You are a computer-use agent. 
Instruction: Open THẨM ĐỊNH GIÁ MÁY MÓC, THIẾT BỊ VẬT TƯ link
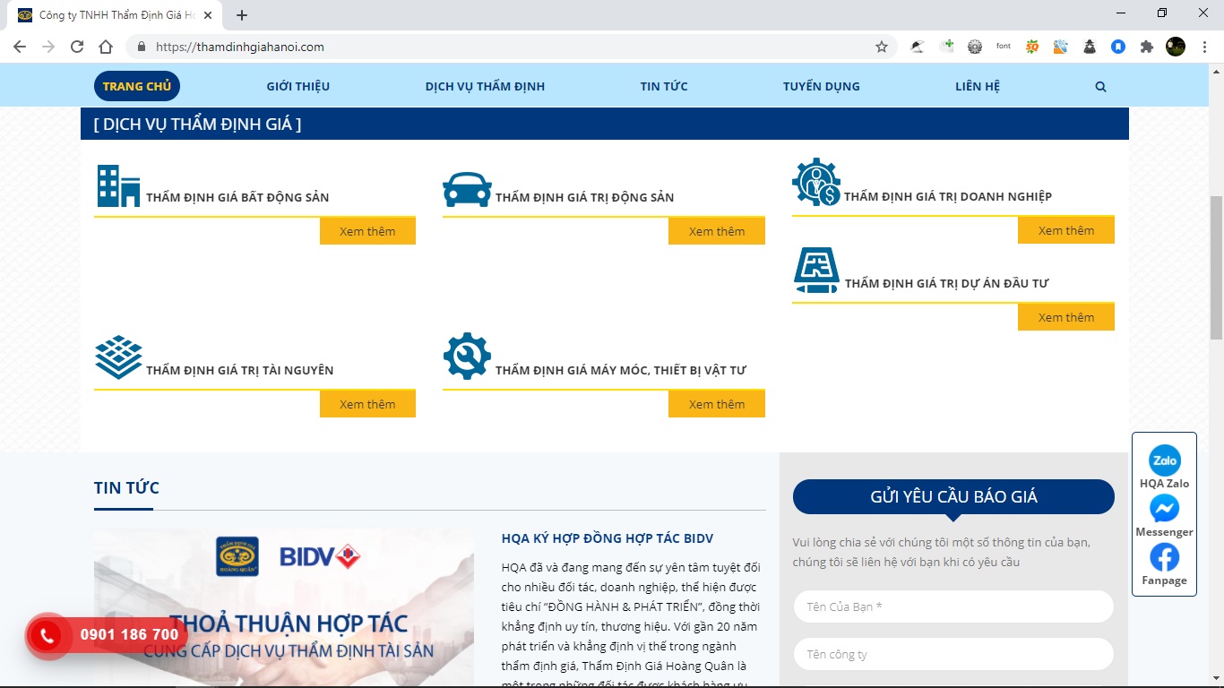[x=621, y=370]
